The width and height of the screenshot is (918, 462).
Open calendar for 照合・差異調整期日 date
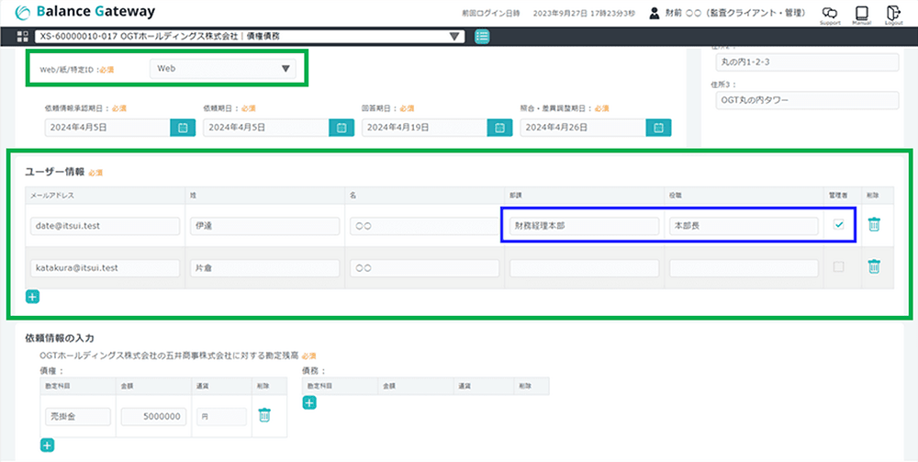click(657, 128)
